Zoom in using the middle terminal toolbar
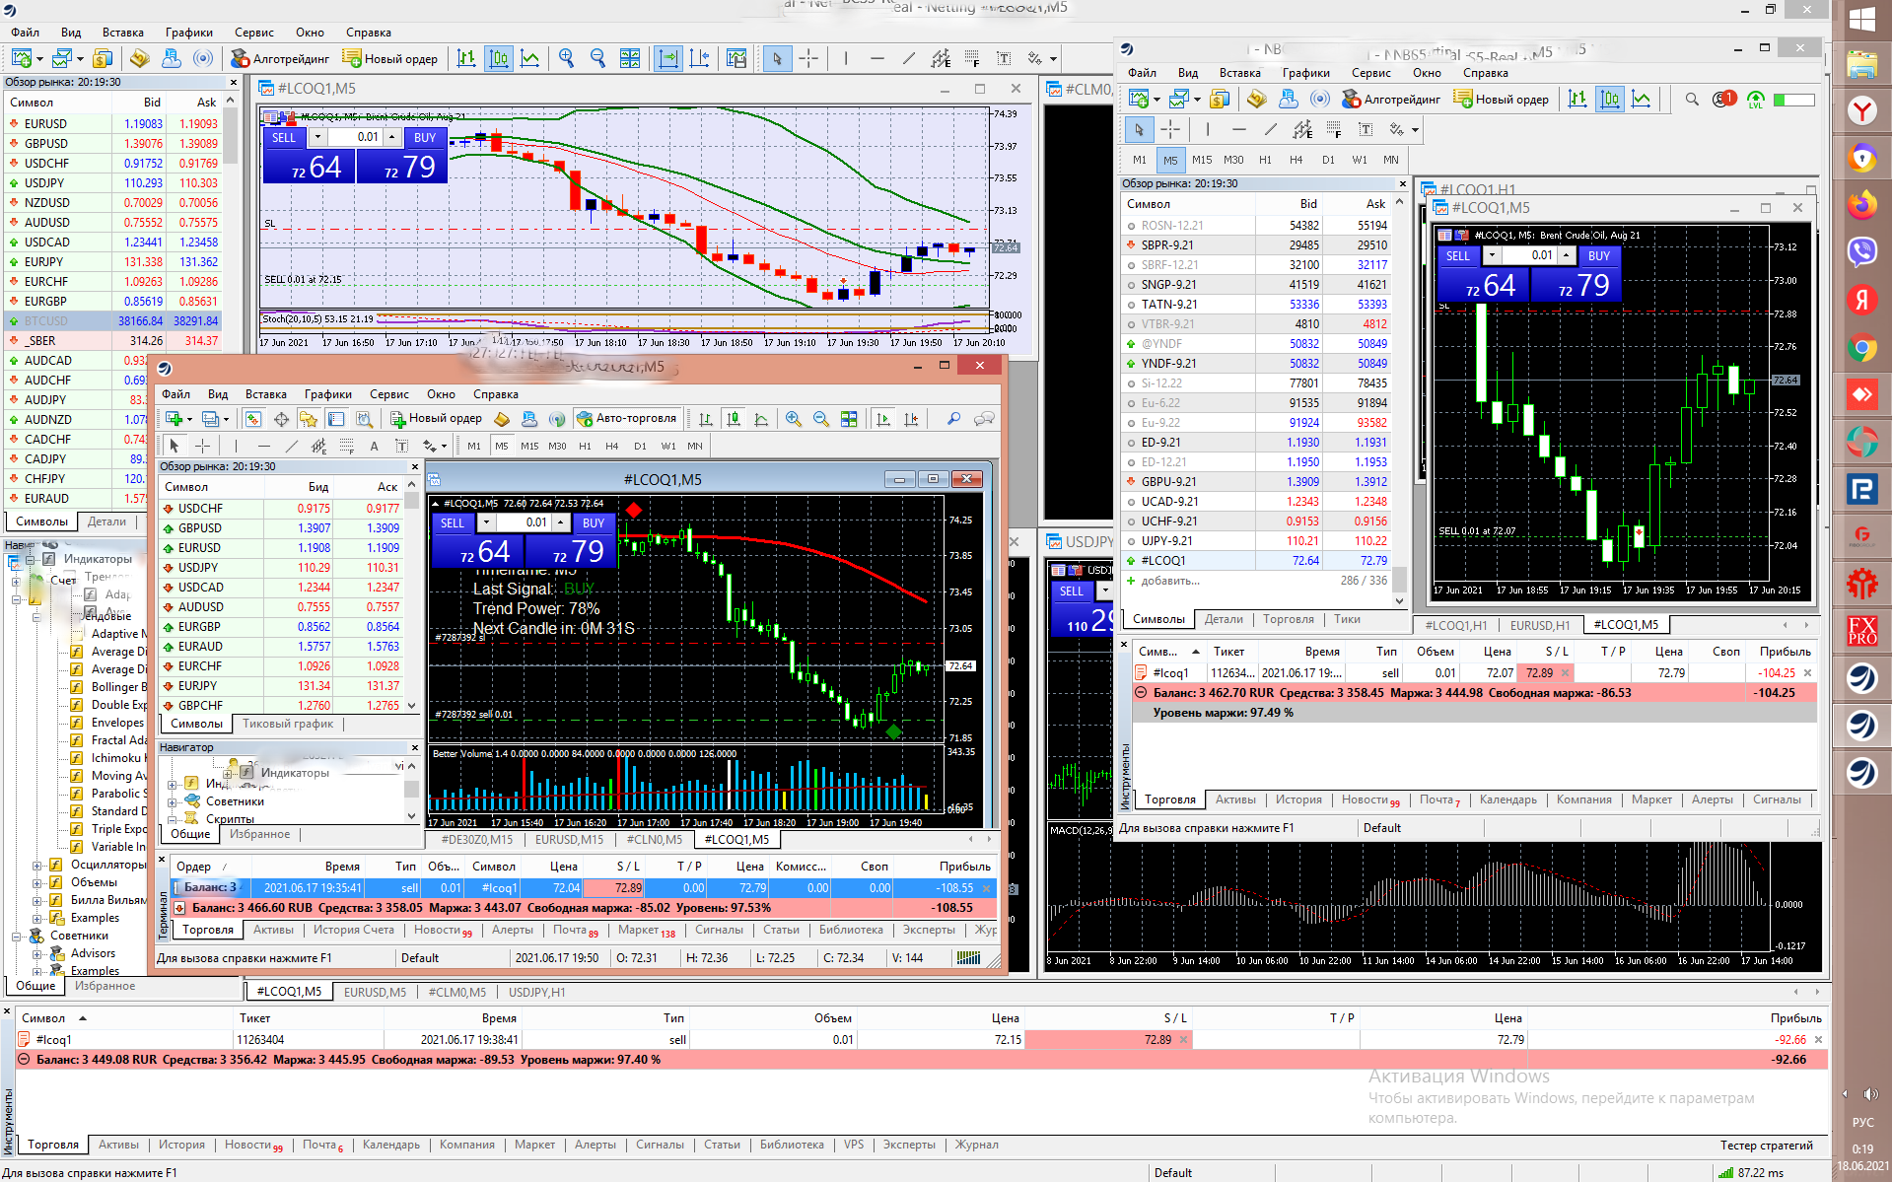The width and height of the screenshot is (1892, 1182). click(793, 419)
